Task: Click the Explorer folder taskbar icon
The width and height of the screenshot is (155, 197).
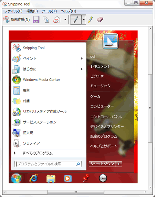Action: pos(51,178)
